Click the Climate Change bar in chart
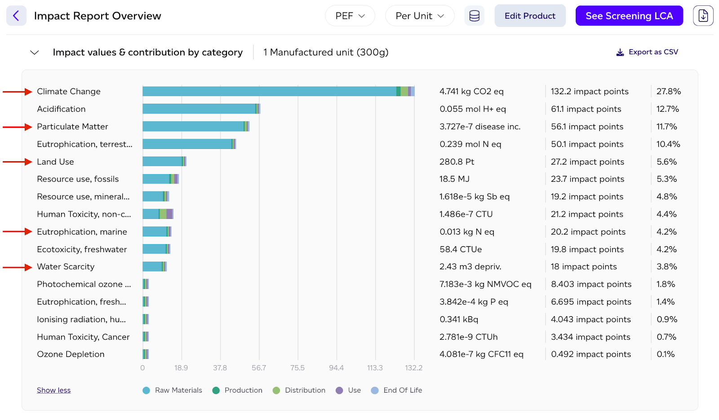Screen dimensions: 719x420 click(x=270, y=92)
